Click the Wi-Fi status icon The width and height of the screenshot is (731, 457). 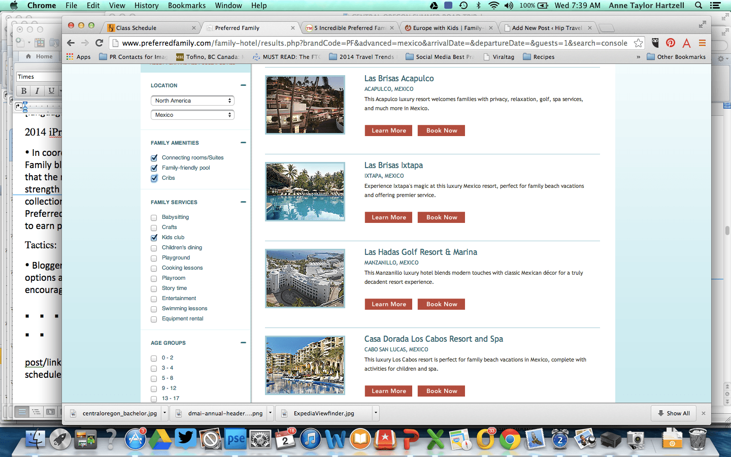click(493, 6)
